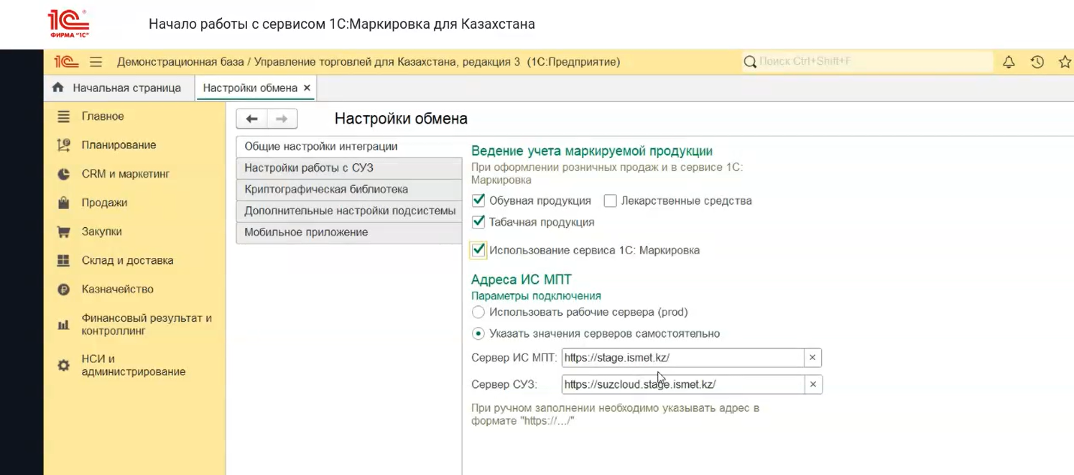
Task: Click the Адреса ИС МПТ heading
Action: [x=521, y=280]
